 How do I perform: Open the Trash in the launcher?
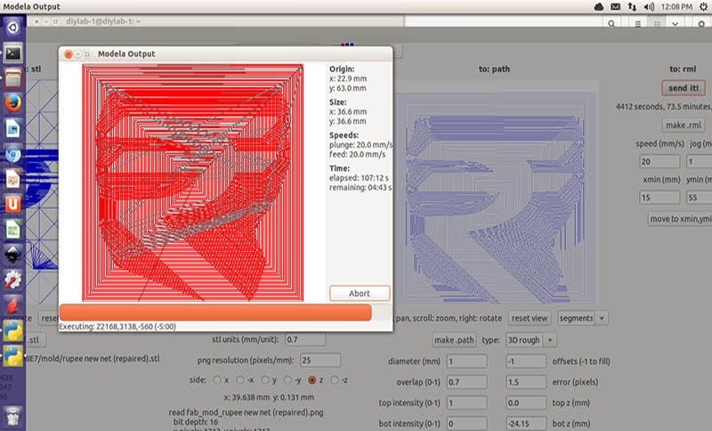click(x=12, y=416)
